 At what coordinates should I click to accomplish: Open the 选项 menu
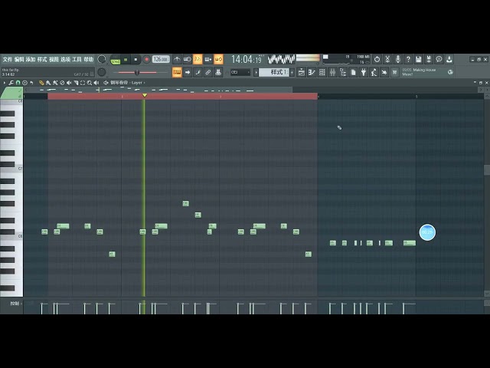(65, 59)
